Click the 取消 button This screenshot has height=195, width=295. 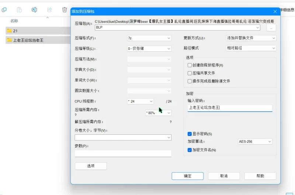(x=224, y=176)
